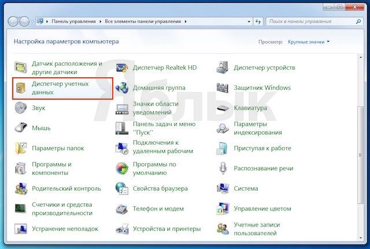Open the Мышь link

tap(41, 129)
